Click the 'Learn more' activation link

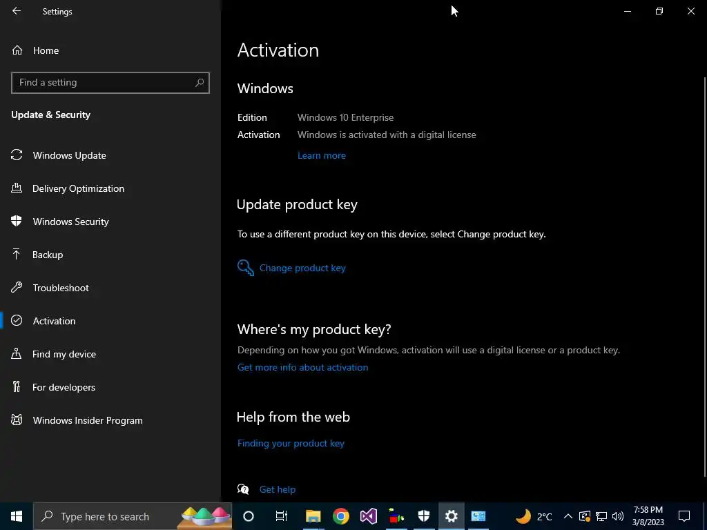click(x=322, y=155)
